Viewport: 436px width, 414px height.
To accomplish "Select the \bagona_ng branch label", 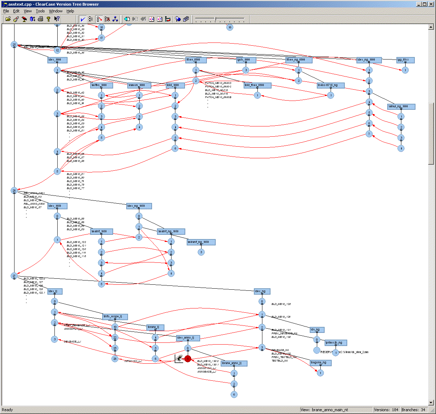I will point(320,363).
